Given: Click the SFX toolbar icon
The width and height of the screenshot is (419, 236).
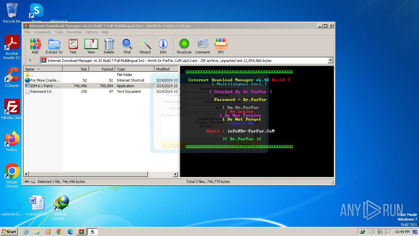Looking at the screenshot, I should click(221, 46).
